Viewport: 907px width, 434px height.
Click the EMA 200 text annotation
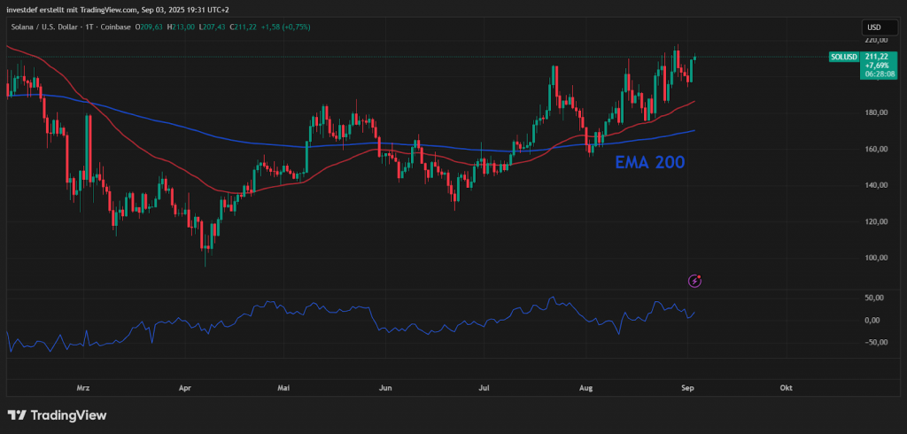coord(650,162)
